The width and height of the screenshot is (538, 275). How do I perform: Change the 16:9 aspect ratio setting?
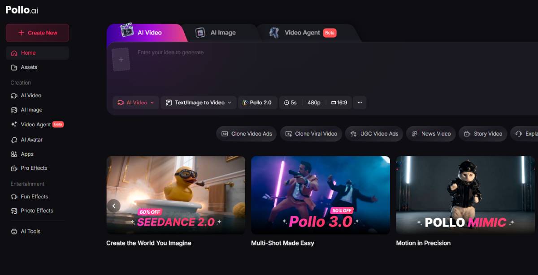pyautogui.click(x=339, y=103)
